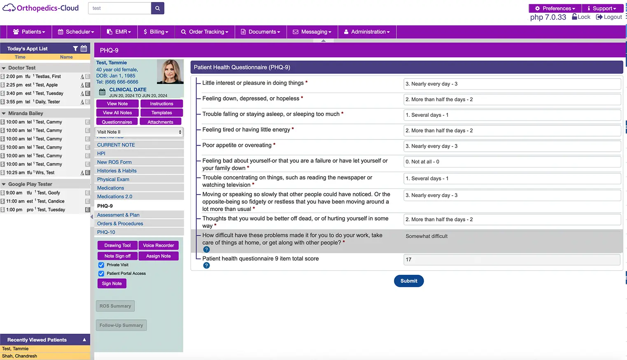
Task: Click the Lock padlock icon
Action: (x=574, y=17)
